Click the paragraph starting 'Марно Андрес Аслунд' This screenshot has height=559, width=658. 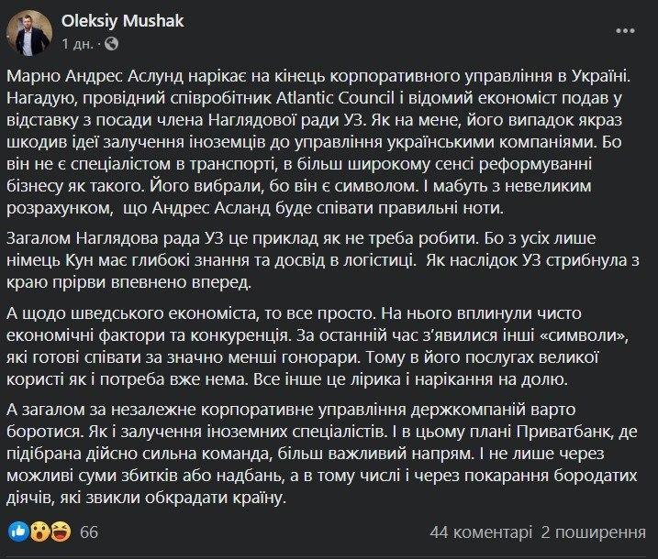pyautogui.click(x=319, y=142)
